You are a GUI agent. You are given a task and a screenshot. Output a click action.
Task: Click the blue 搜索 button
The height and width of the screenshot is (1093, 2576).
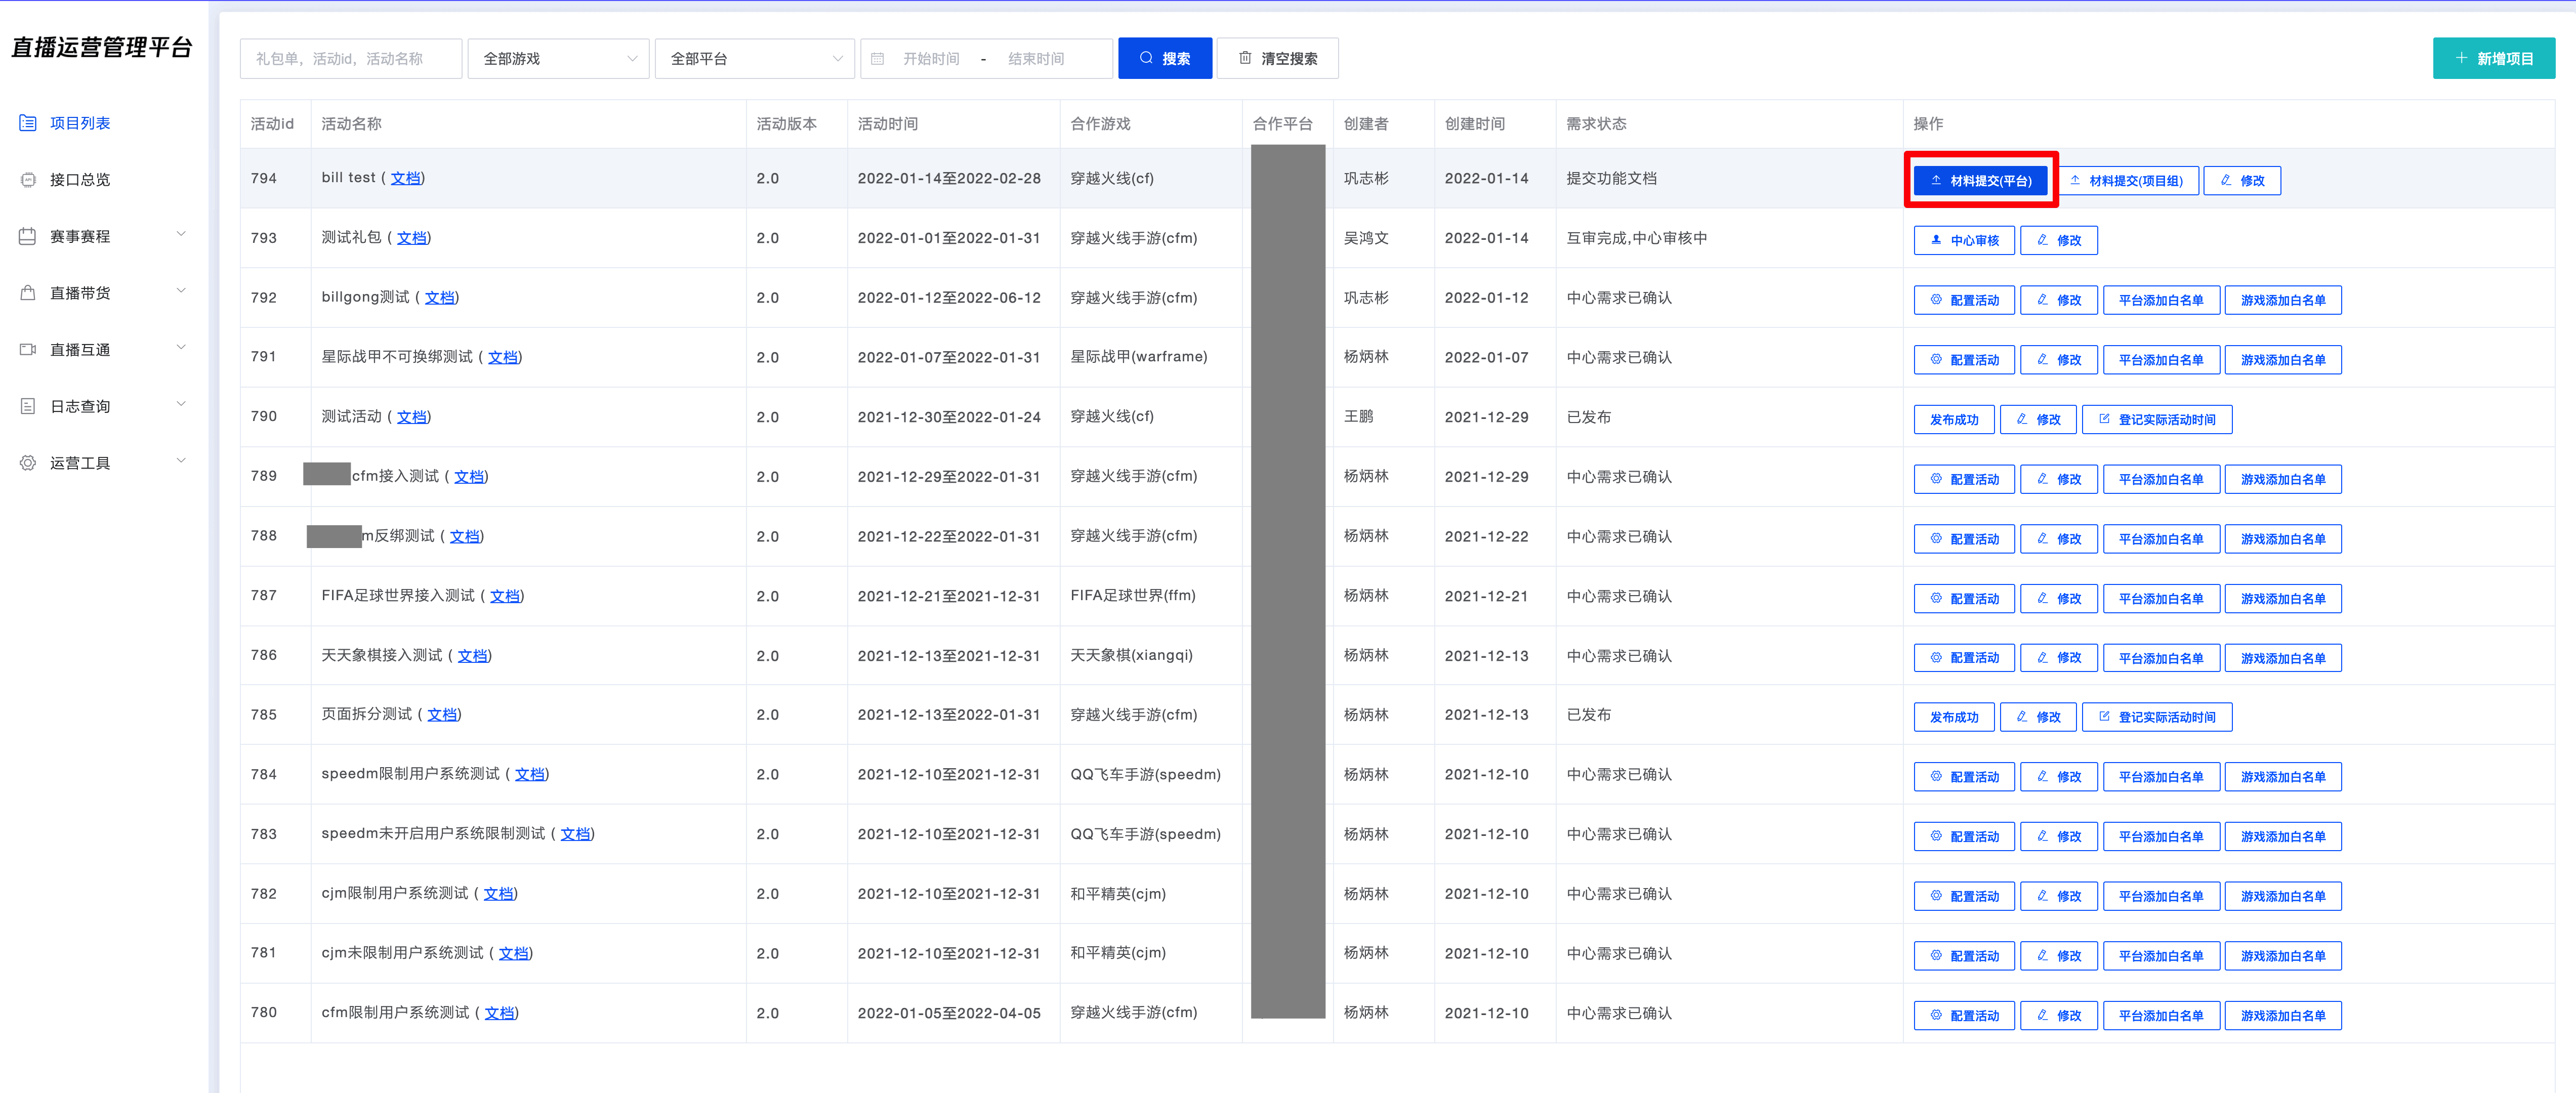pos(1165,59)
